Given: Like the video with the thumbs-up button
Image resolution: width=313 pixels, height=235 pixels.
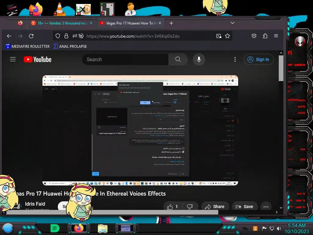Looking at the screenshot, I should click(172, 207).
